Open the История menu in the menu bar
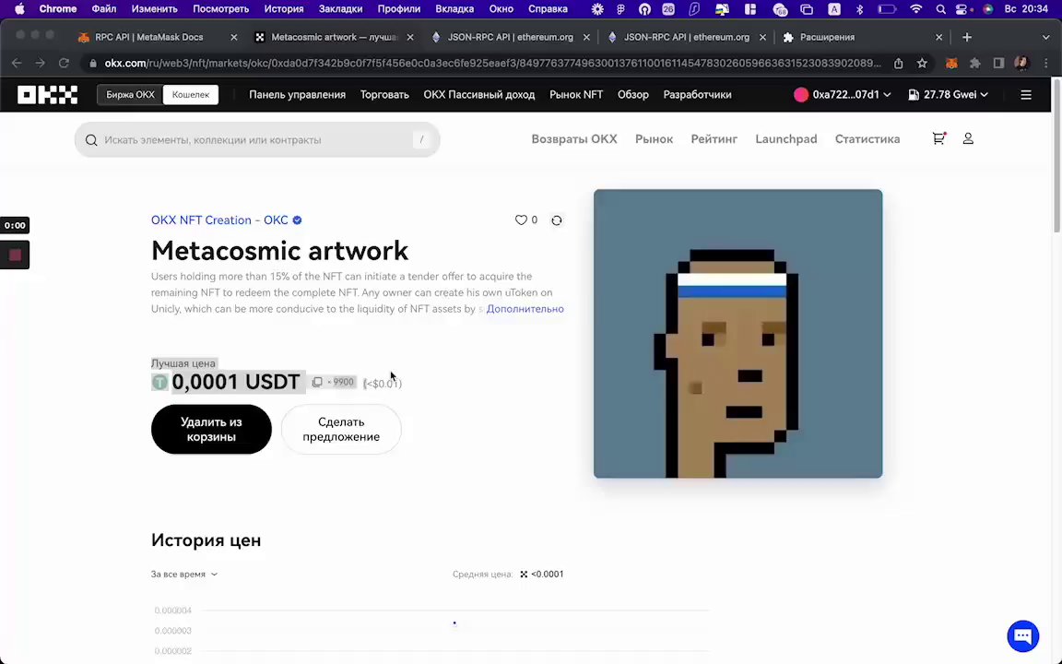This screenshot has width=1062, height=664. coord(284,9)
